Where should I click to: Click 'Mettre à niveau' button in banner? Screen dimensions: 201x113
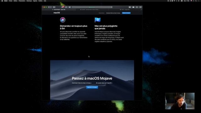[92, 87]
